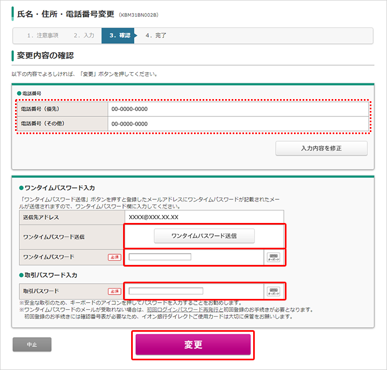Screen dimensions: 387x370
Task: Select step 4 完了 tab
Action: pos(156,36)
